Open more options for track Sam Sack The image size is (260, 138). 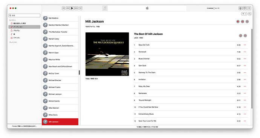coord(245,66)
